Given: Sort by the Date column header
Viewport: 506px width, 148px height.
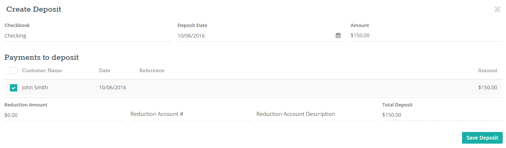Looking at the screenshot, I should click(x=104, y=70).
